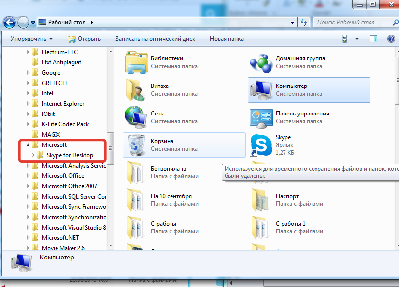Toggle the preview pane button
This screenshot has height=287, width=399.
click(x=373, y=39)
